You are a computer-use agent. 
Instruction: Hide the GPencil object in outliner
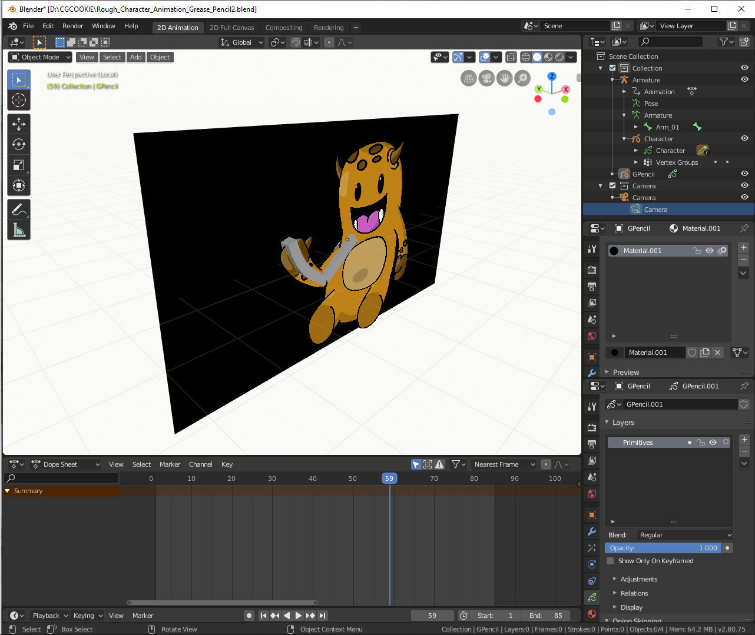point(744,174)
